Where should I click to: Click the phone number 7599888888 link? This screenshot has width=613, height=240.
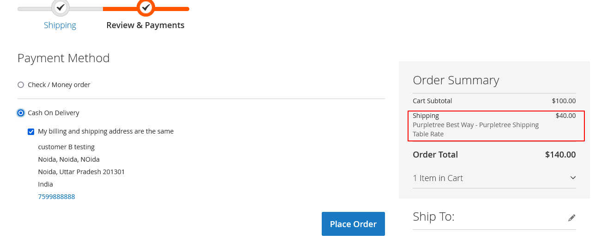[x=56, y=197]
